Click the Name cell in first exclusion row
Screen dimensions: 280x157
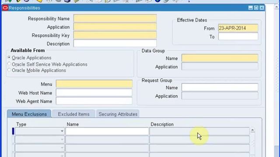(x=107, y=131)
